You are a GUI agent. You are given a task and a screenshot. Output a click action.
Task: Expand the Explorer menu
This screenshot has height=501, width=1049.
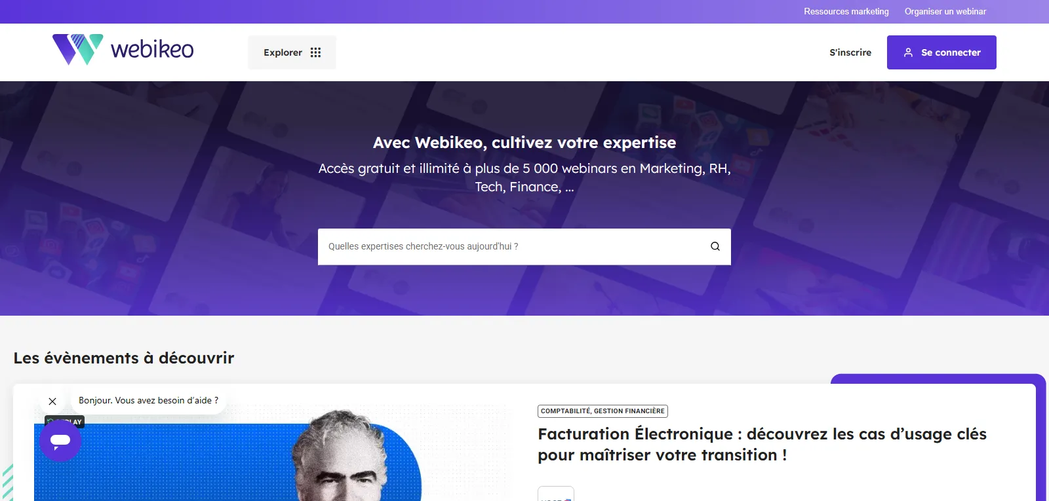click(x=292, y=52)
